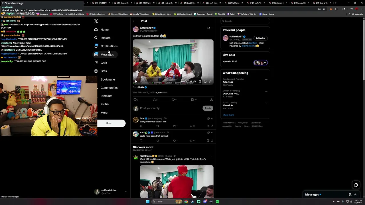365x205 pixels.
Task: Click the floating Grok button
Action: pyautogui.click(x=356, y=185)
